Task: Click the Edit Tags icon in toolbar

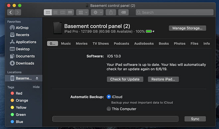Action: tap(123, 12)
